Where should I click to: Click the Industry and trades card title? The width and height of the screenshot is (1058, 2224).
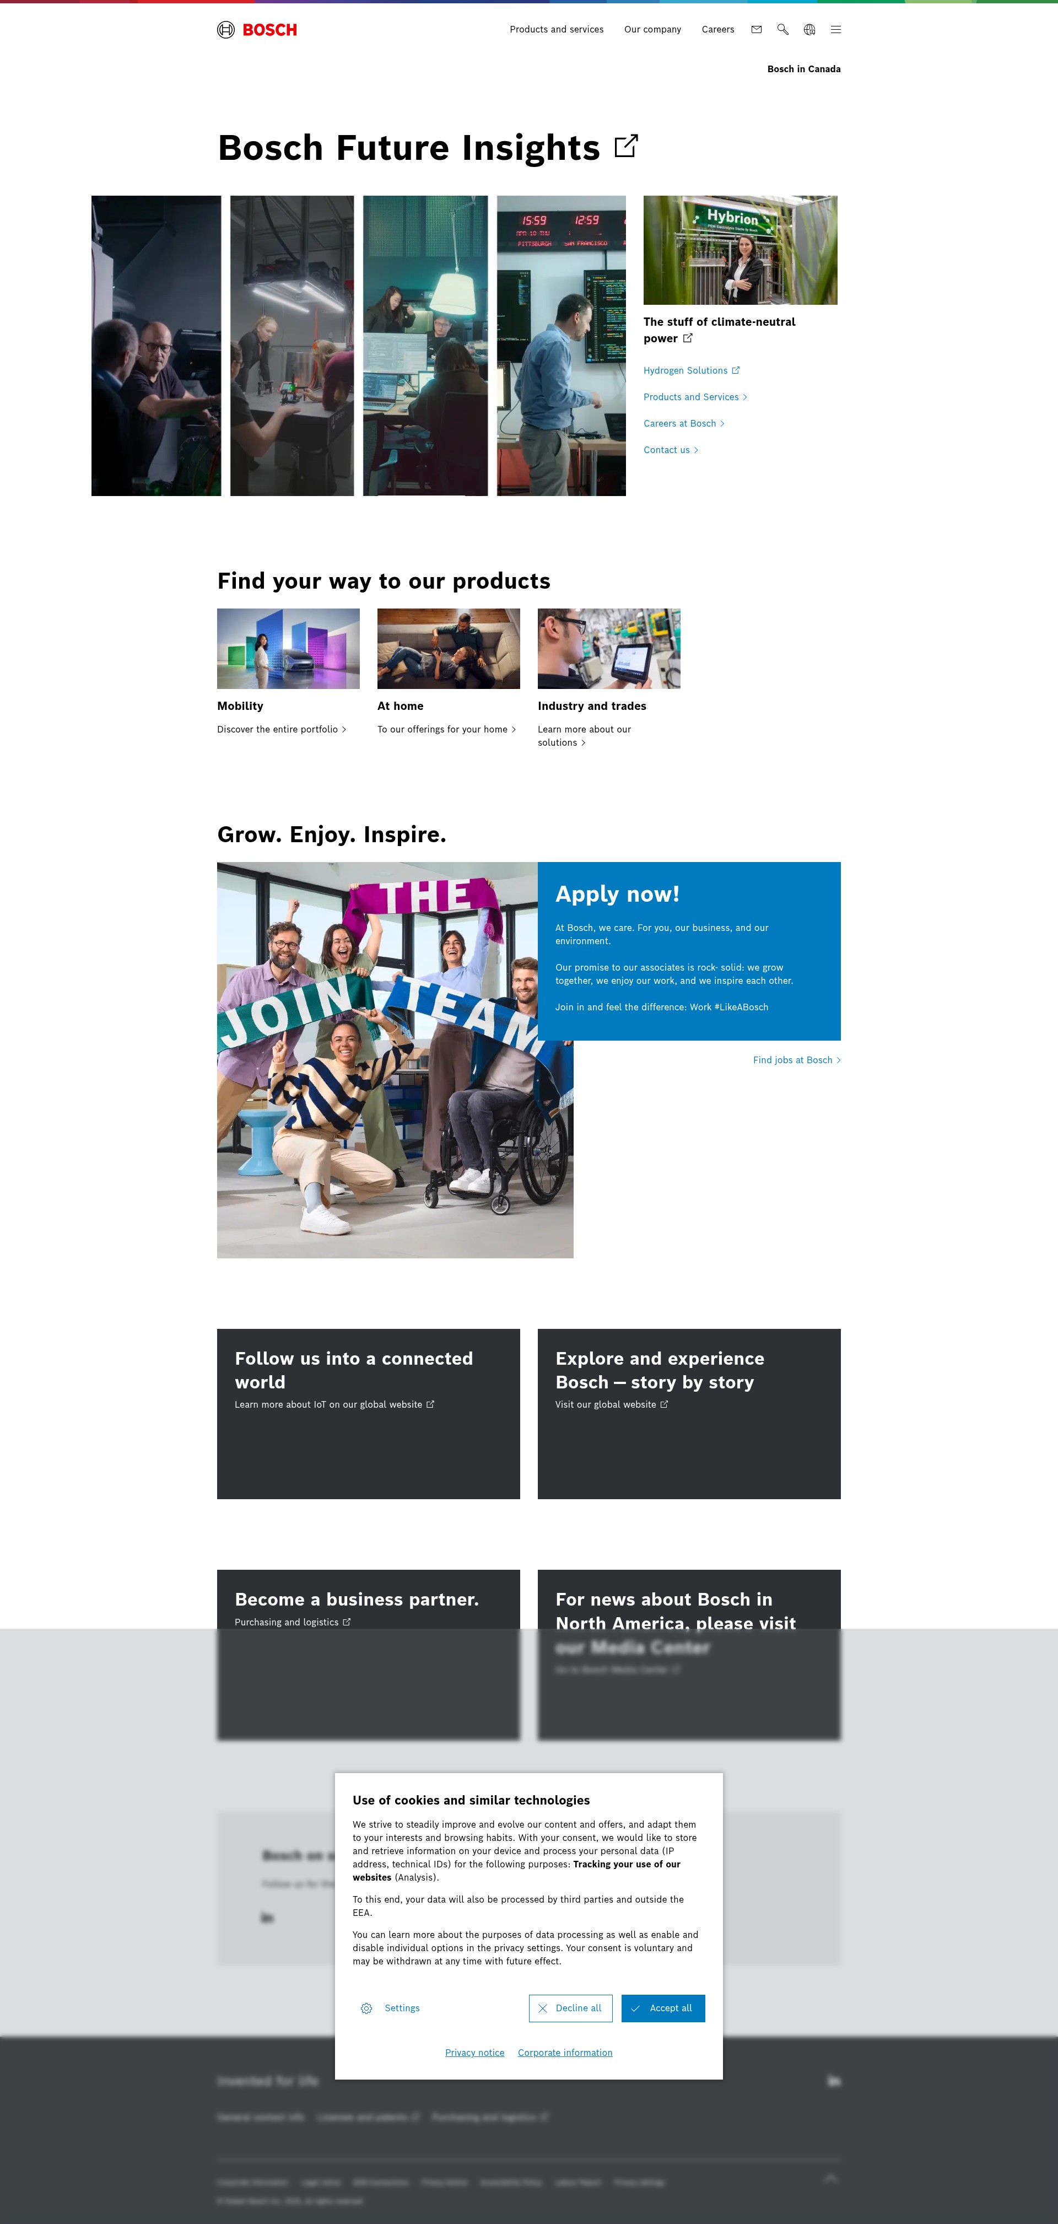[592, 706]
